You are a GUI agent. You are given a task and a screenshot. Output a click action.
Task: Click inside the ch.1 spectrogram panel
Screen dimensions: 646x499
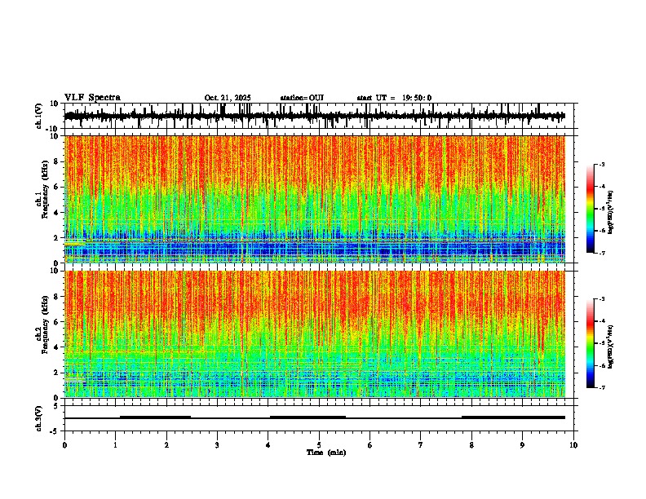click(x=315, y=199)
